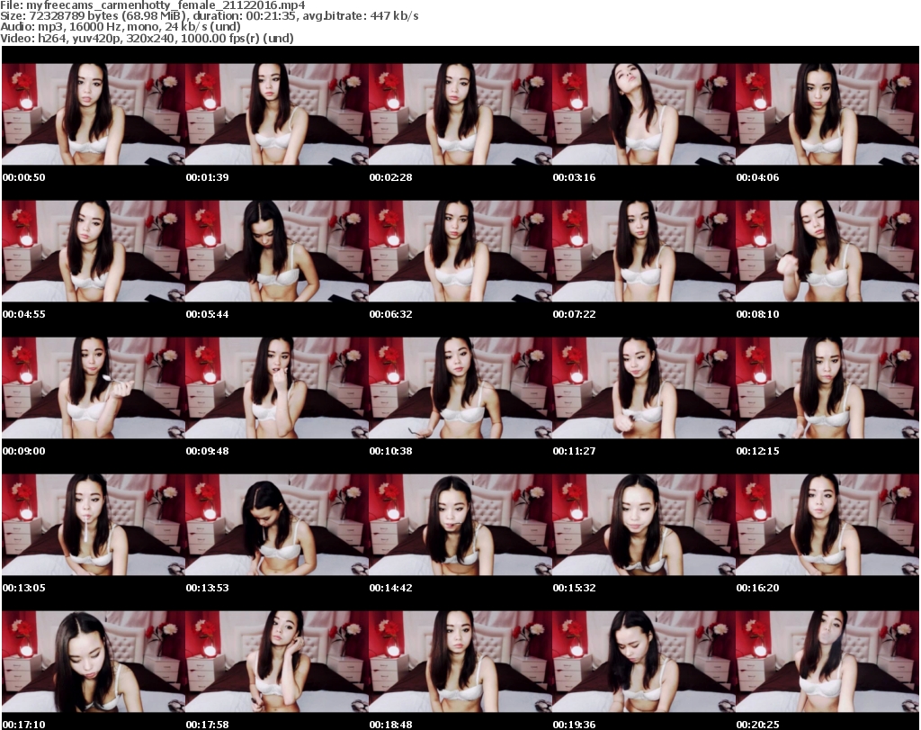This screenshot has width=921, height=730.
Task: Click the 00:12:15 timestamp label
Action: pos(757,451)
